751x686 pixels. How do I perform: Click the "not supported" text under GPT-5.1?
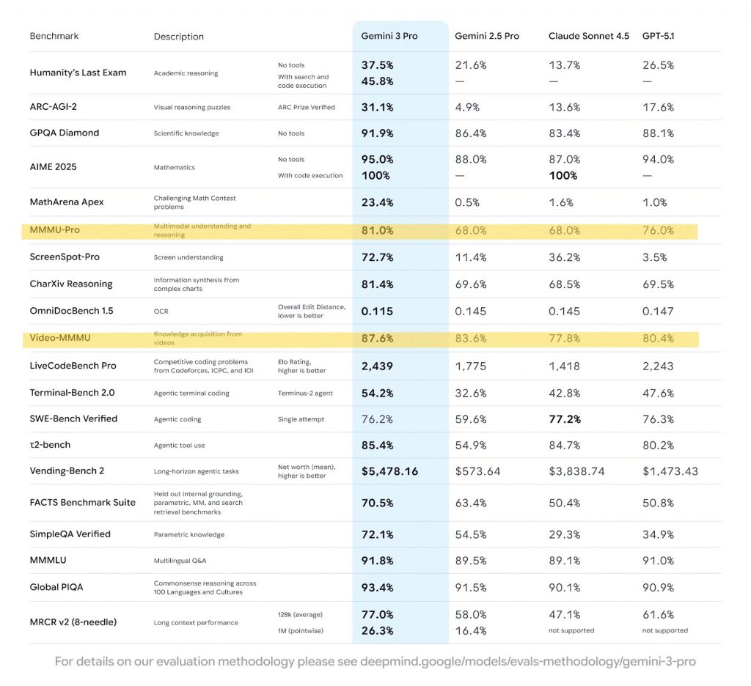[x=664, y=630]
